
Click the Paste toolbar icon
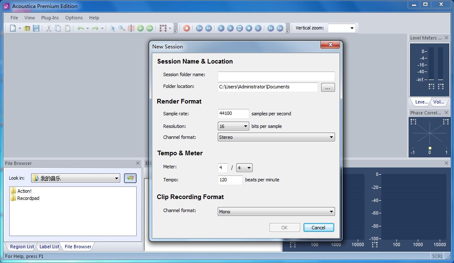click(67, 28)
